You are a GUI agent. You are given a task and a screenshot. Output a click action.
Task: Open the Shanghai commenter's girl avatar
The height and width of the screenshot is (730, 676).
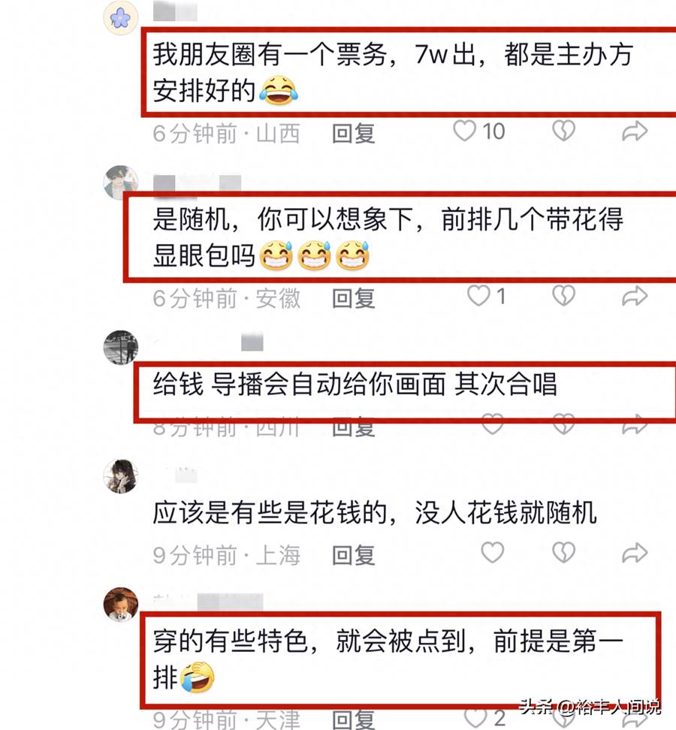[x=121, y=476]
